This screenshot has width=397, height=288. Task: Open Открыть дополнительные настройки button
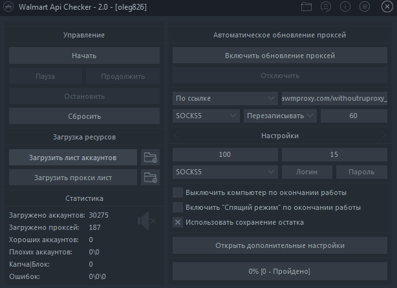pos(280,245)
